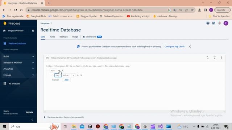Open File Explorer from taskbar

pyautogui.click(x=74, y=126)
